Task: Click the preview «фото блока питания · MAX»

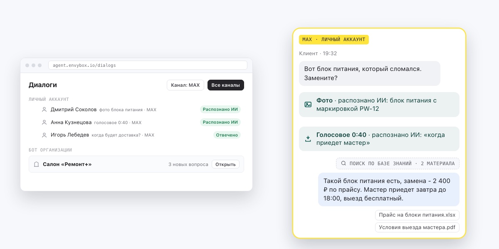Action: [128, 110]
